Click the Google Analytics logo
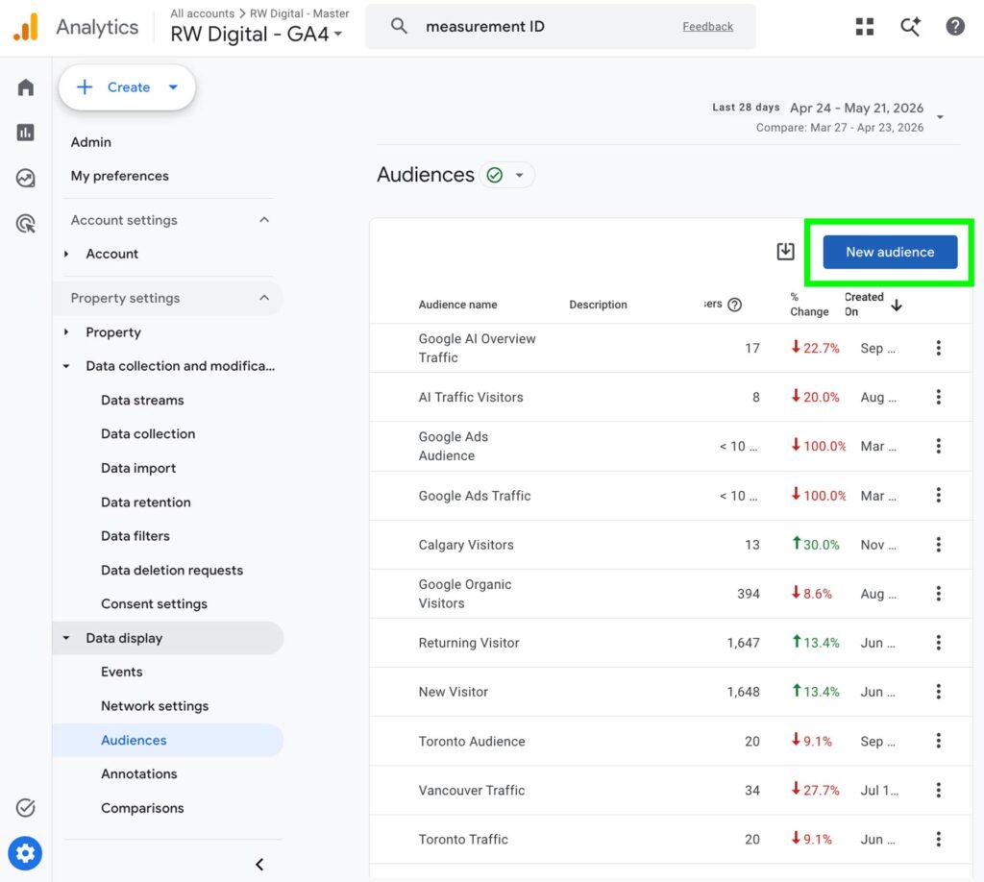Image resolution: width=984 pixels, height=882 pixels. click(x=26, y=27)
